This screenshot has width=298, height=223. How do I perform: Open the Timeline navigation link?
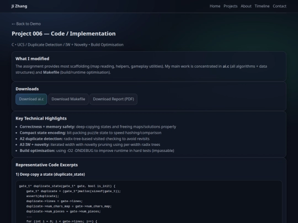coord(262,6)
